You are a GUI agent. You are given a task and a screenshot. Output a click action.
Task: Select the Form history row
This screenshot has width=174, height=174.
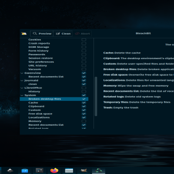pos(54,51)
